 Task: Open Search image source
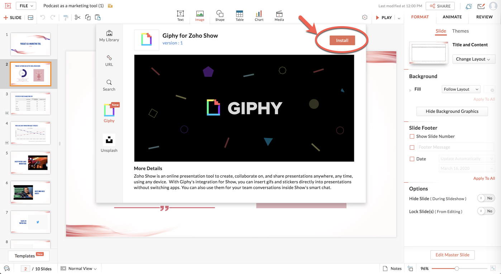(109, 86)
